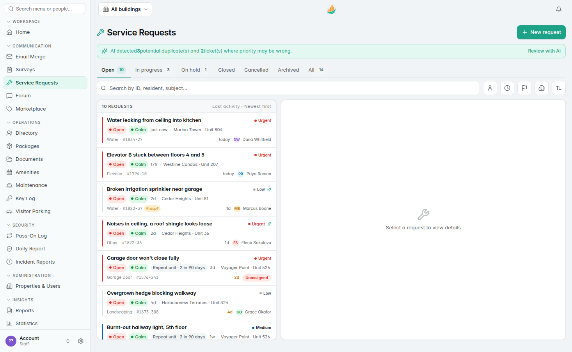Screen dimensions: 572x352
Task: Open Water leaking from ceiling into kitchen request
Action: coord(187,130)
